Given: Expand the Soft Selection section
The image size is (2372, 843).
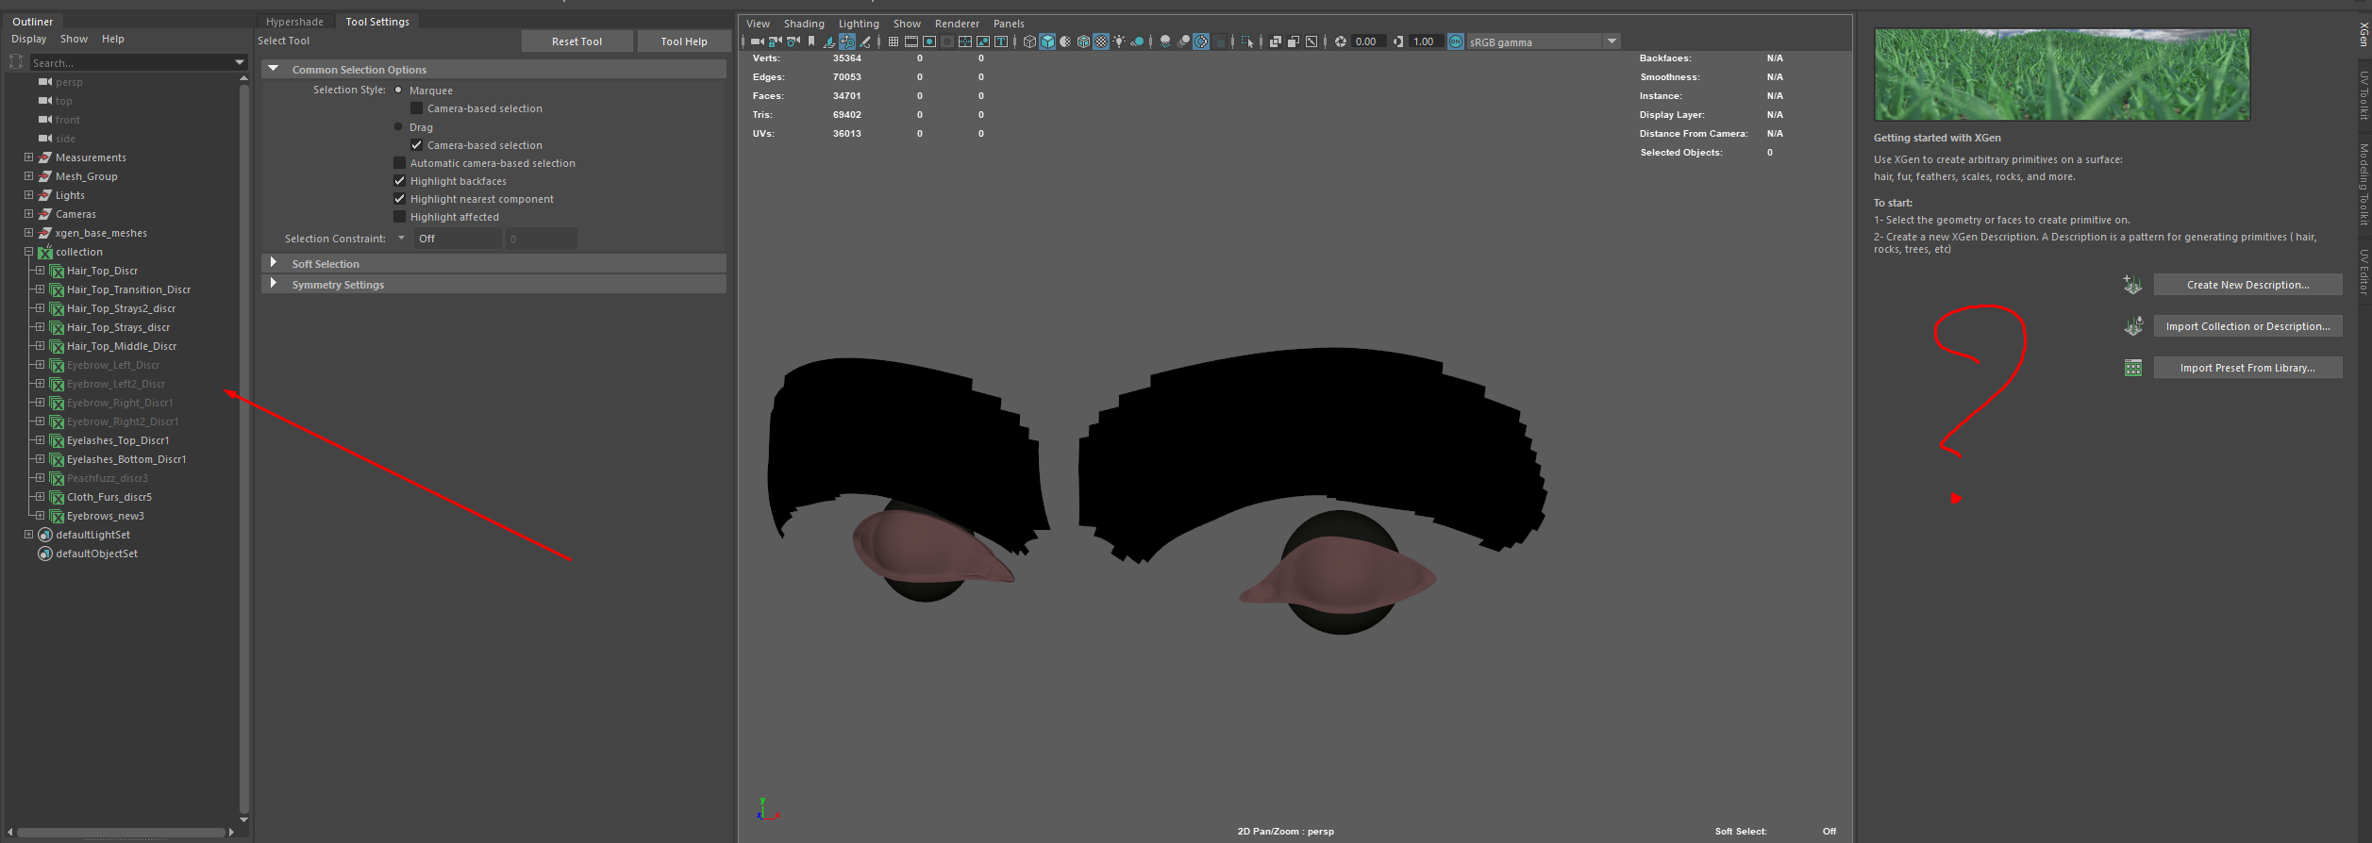Looking at the screenshot, I should pos(274,263).
